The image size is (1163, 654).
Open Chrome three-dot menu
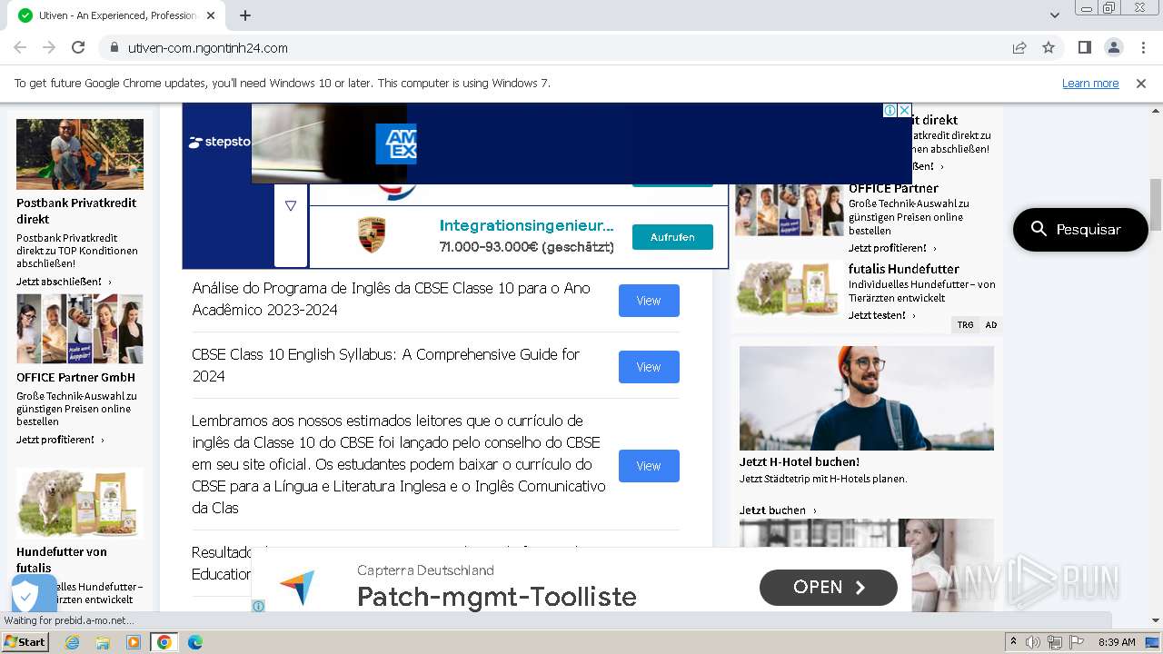pos(1142,47)
